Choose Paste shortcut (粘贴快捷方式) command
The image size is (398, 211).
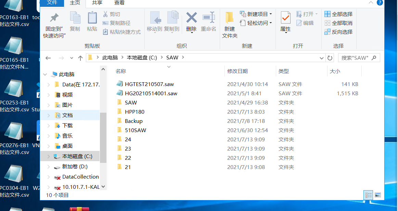pos(121,32)
